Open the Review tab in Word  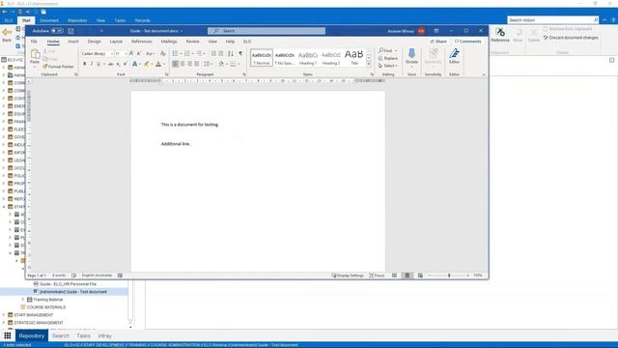click(192, 42)
